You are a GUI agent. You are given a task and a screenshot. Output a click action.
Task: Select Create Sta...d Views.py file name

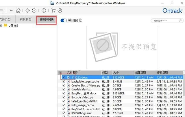[86, 85]
